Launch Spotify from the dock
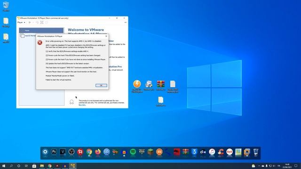Image resolution: width=301 pixels, height=169 pixels. (133, 152)
